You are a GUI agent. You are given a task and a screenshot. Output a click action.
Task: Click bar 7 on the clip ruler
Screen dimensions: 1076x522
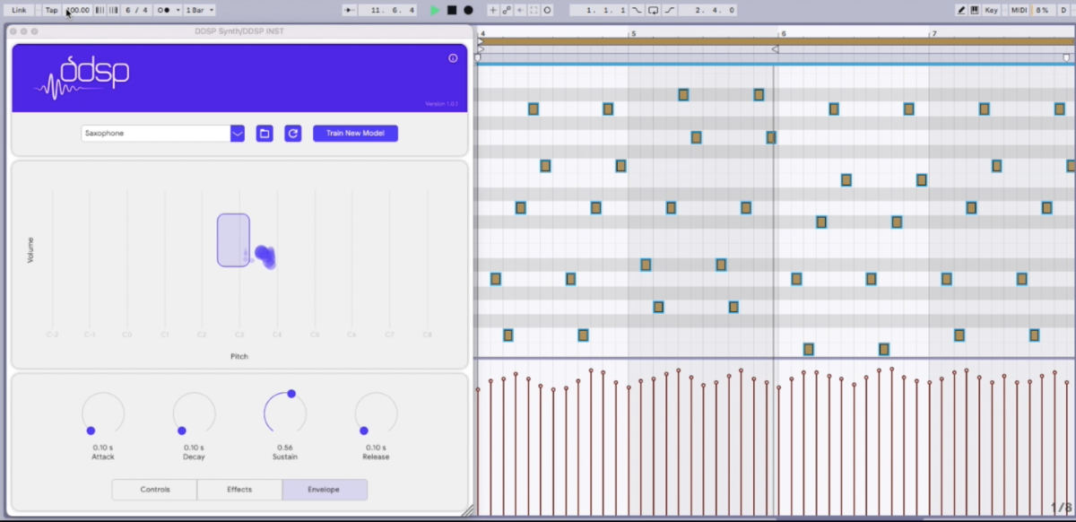coord(933,33)
